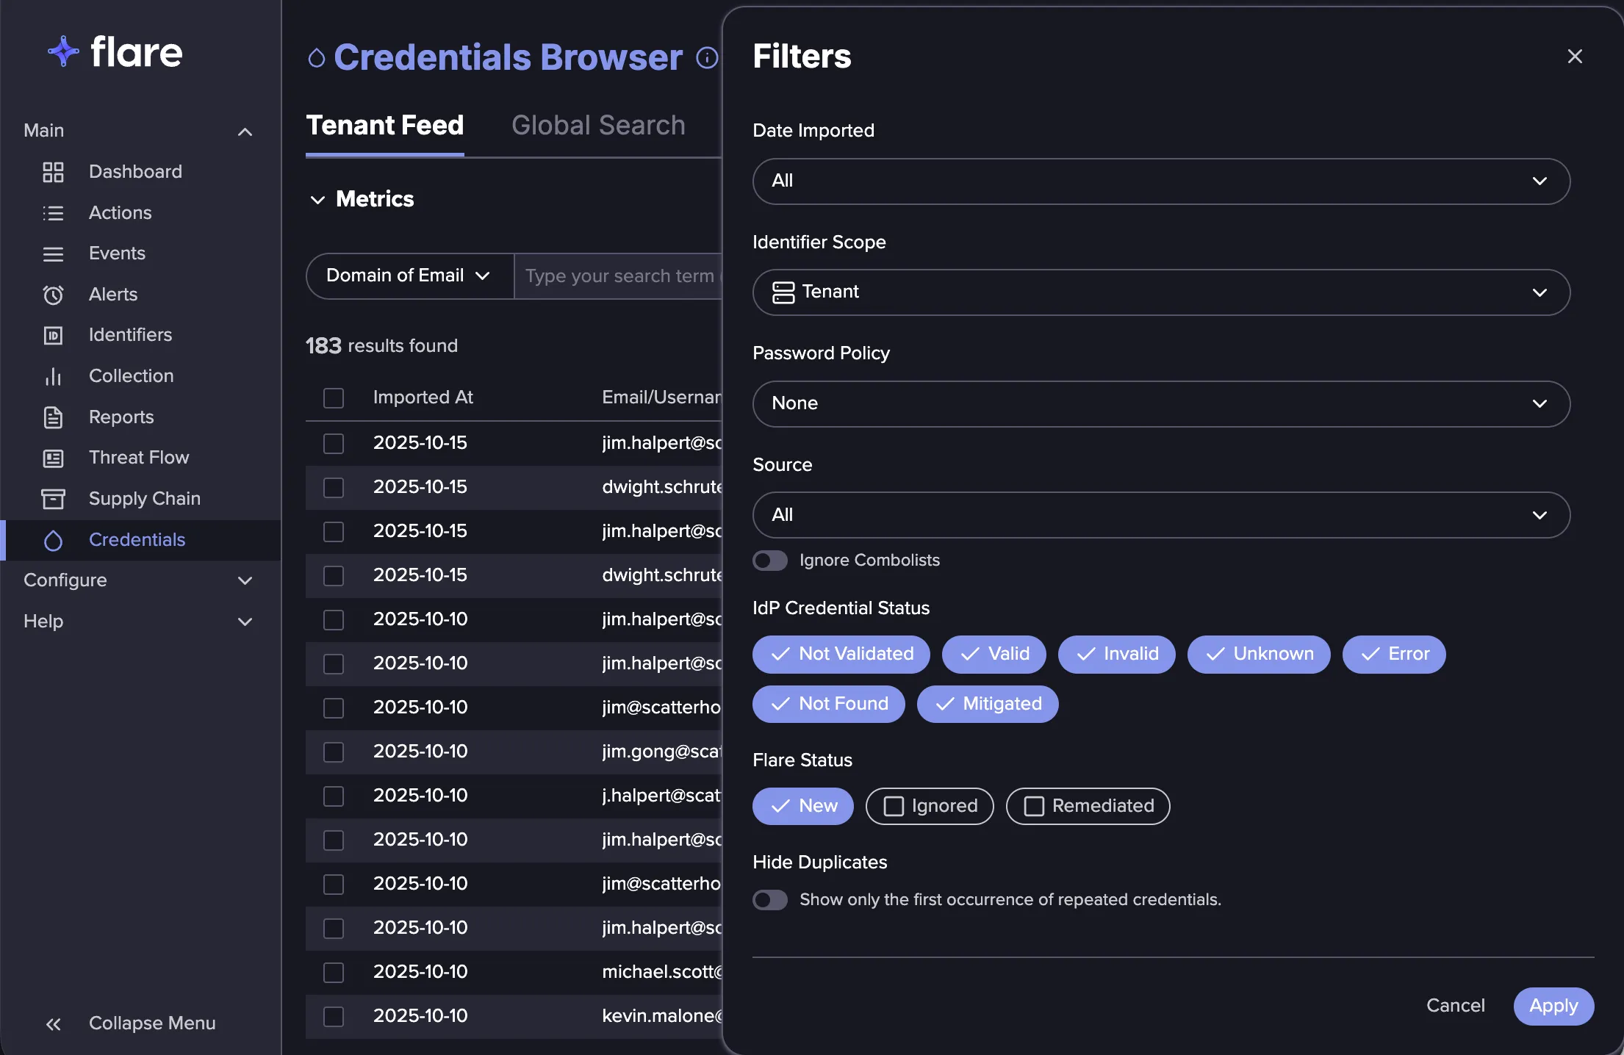Click the droplet icon before Credentials Browser title
Screen dimensions: 1624x1055
[x=316, y=57]
